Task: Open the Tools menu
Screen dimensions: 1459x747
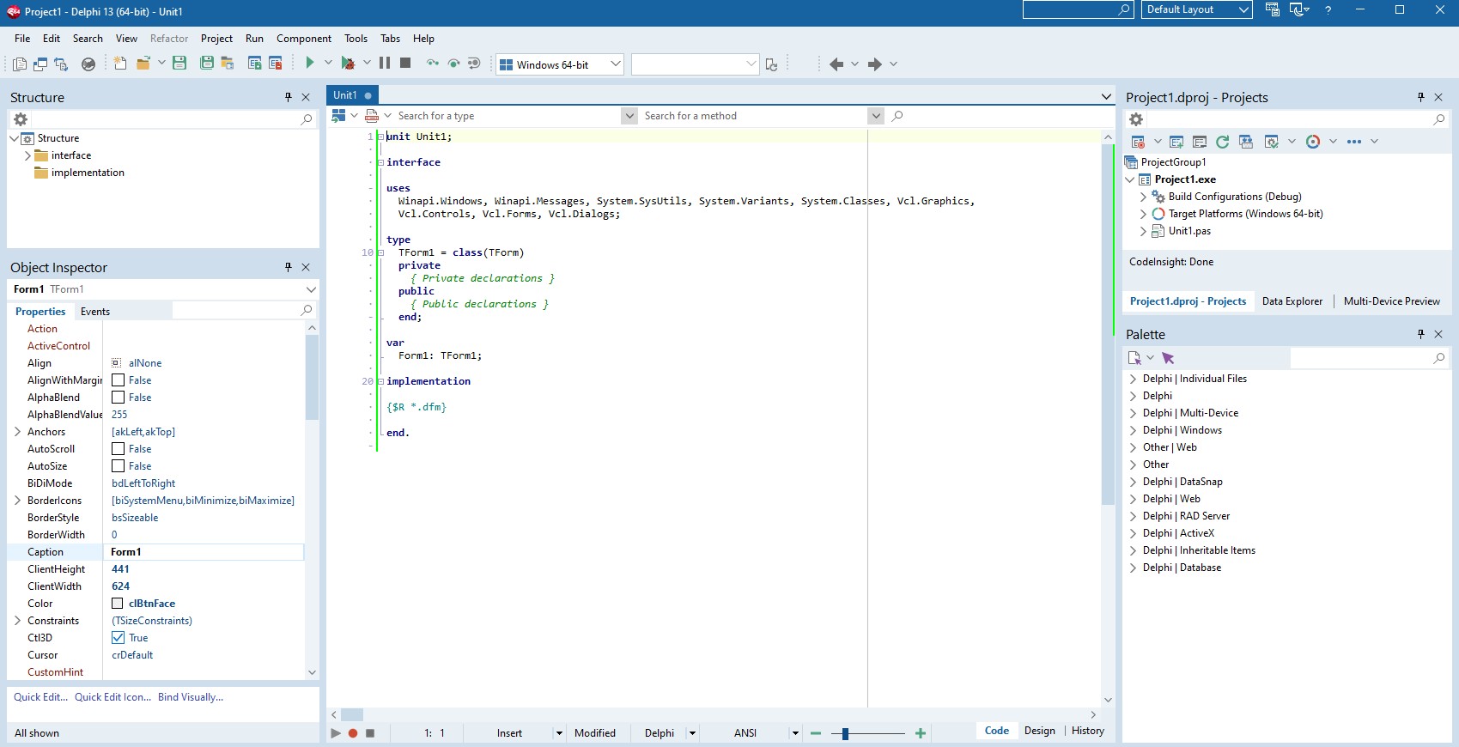Action: click(x=356, y=39)
